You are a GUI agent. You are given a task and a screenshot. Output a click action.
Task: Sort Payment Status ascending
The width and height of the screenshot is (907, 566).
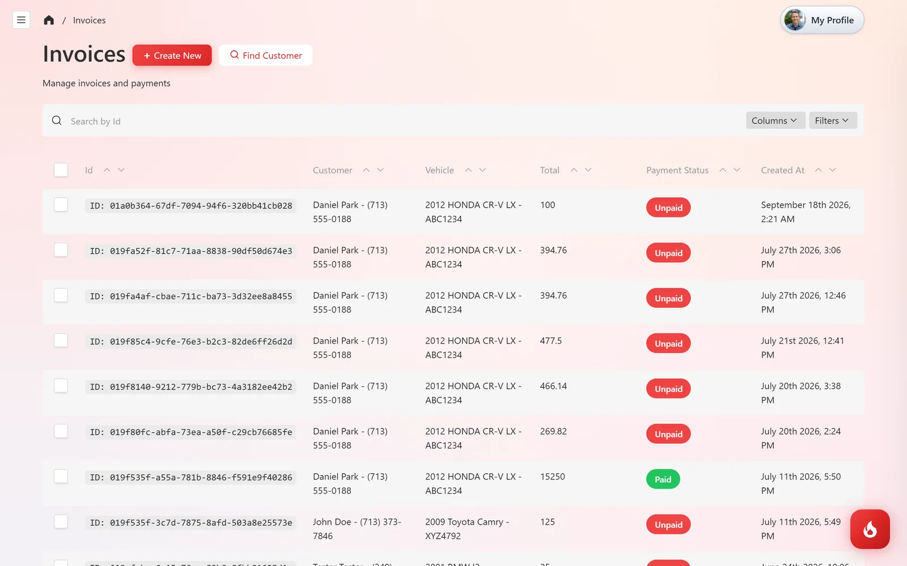pos(723,170)
